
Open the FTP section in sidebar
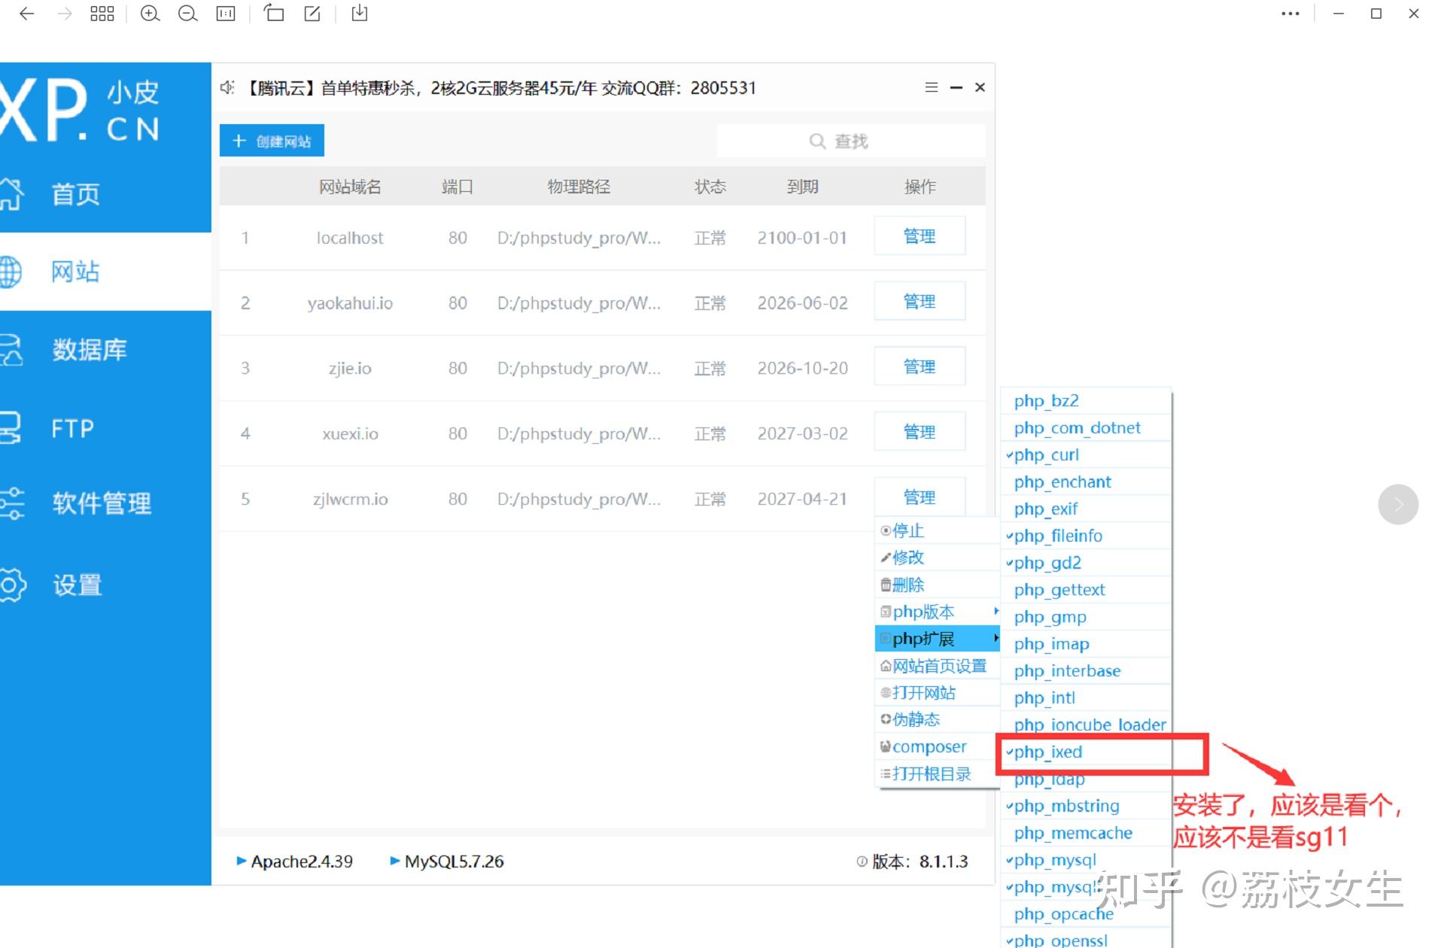tap(70, 428)
